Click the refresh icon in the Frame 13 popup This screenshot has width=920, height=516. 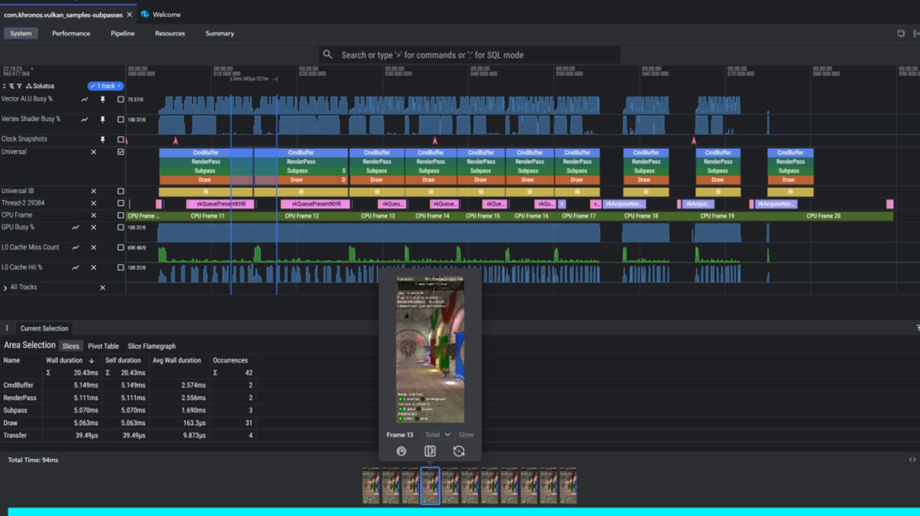tap(458, 451)
